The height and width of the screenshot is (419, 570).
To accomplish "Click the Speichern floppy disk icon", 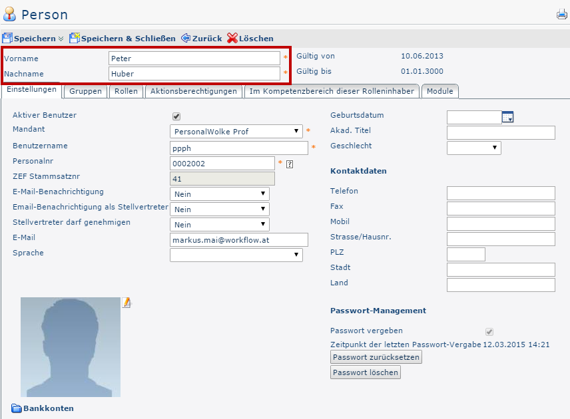I will tap(7, 38).
